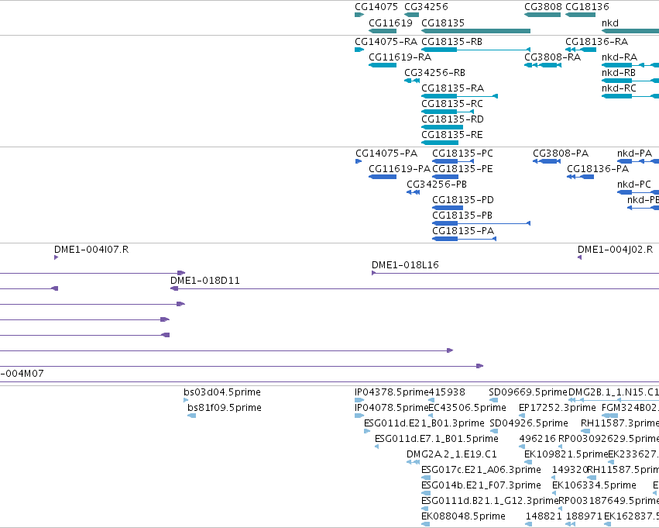Viewport: 659px width, 528px height.
Task: Select EST 148821
Action: pyautogui.click(x=544, y=516)
